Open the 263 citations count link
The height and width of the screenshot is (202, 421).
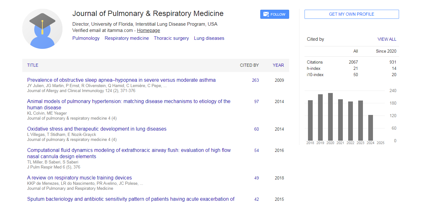pos(255,80)
